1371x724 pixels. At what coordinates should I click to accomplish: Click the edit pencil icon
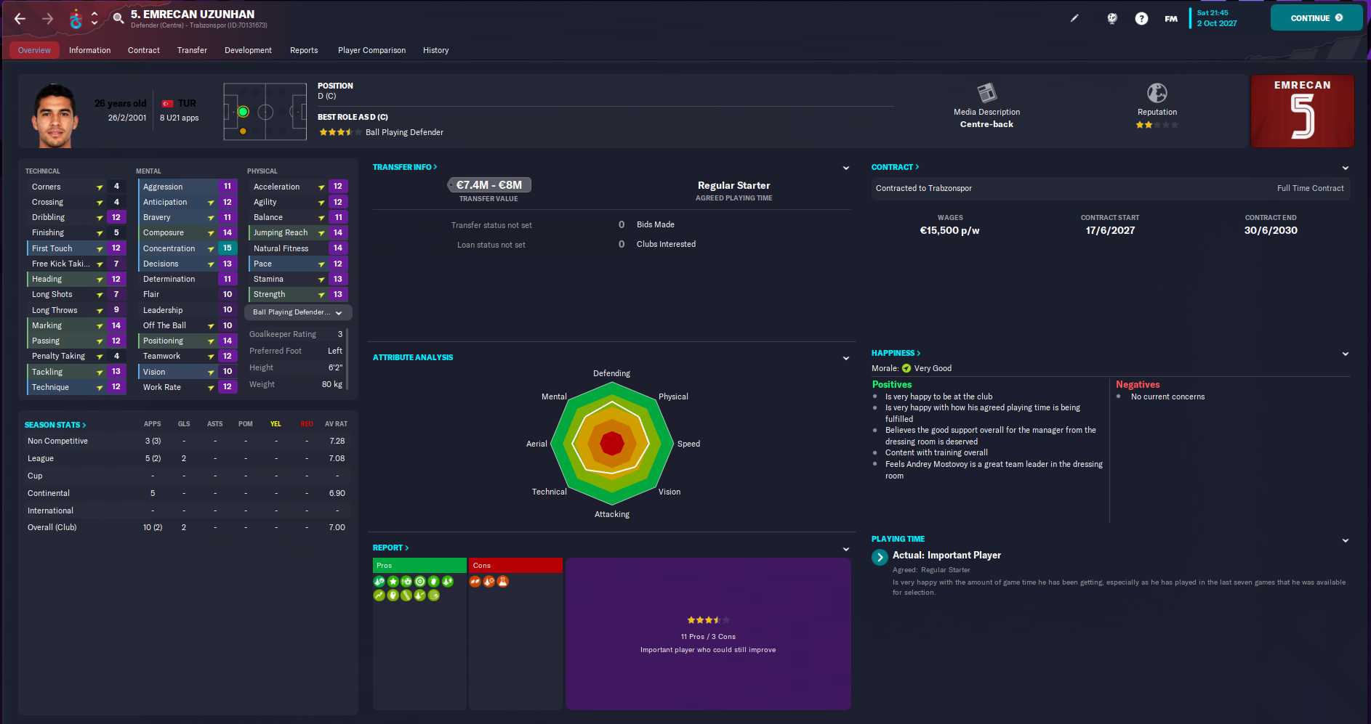click(1074, 18)
